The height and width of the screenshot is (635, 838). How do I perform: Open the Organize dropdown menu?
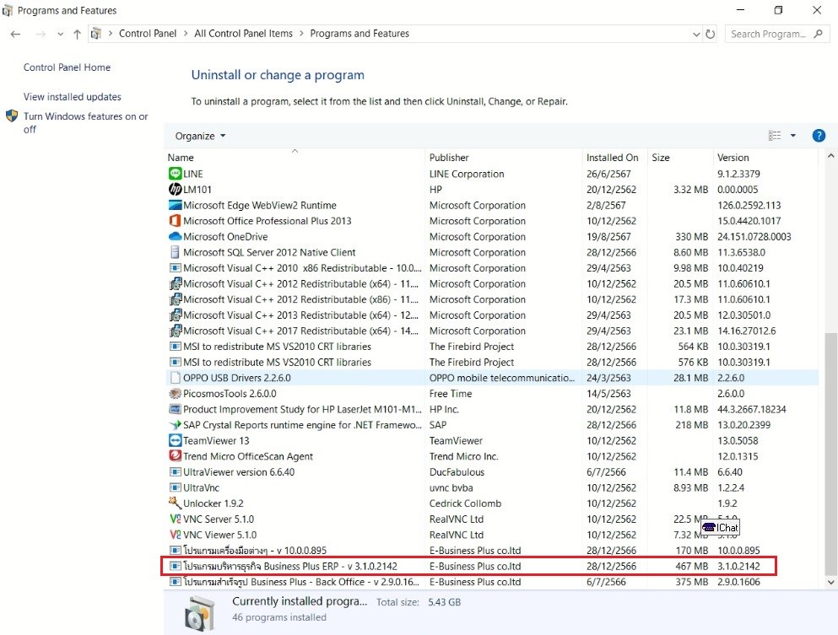point(200,136)
